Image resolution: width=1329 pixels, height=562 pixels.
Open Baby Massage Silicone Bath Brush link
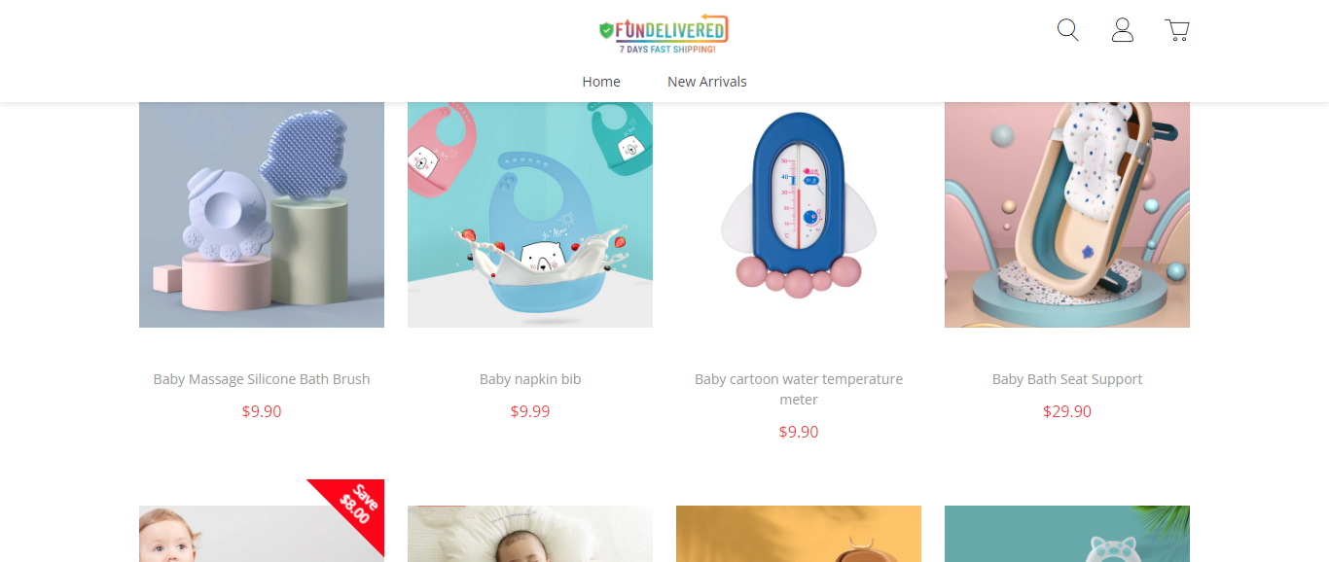(x=262, y=379)
